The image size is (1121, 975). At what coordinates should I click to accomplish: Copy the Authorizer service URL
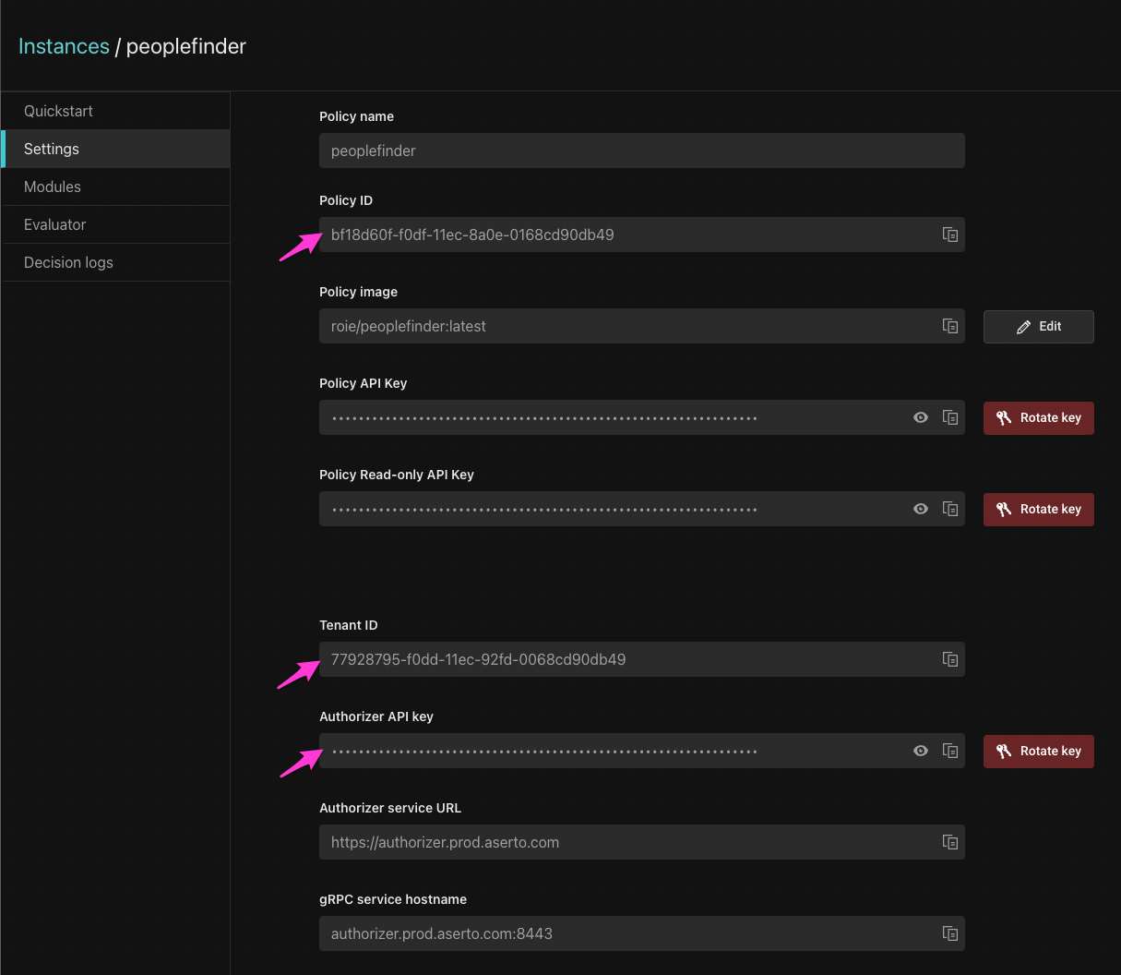pyautogui.click(x=950, y=842)
